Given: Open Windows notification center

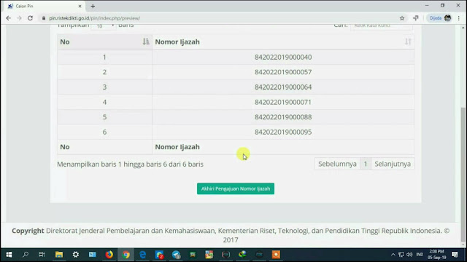Looking at the screenshot, I should pyautogui.click(x=455, y=255).
